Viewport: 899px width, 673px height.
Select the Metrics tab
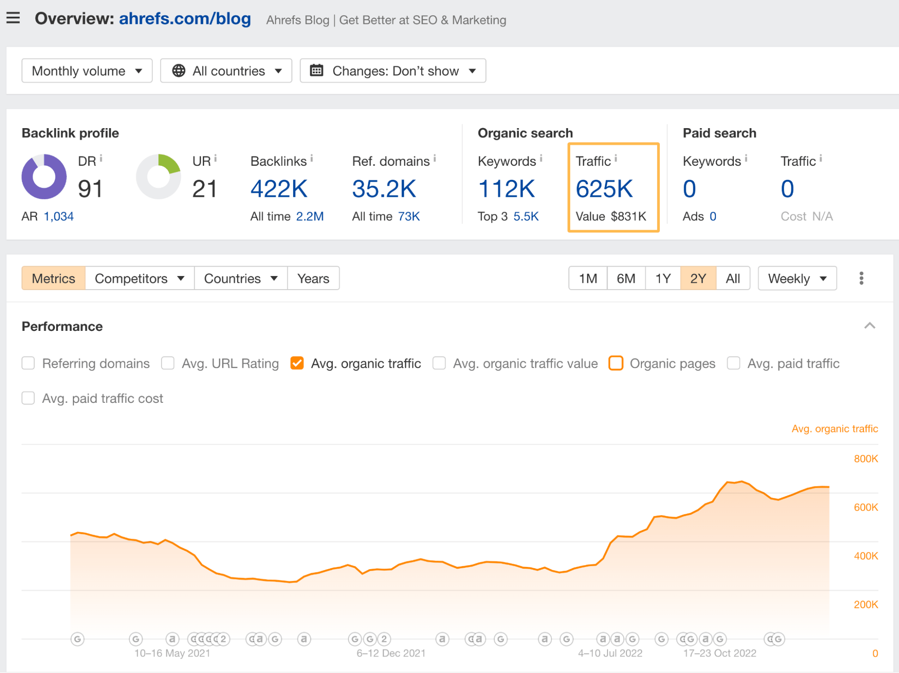[54, 279]
